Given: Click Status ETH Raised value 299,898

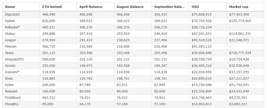Looking at the screenshot, I should [49, 34].
